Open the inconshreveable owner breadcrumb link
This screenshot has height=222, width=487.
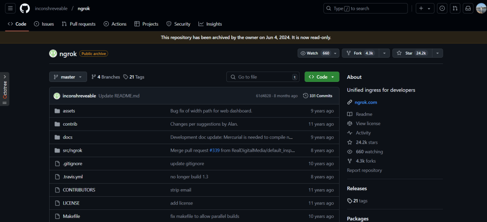pos(51,9)
